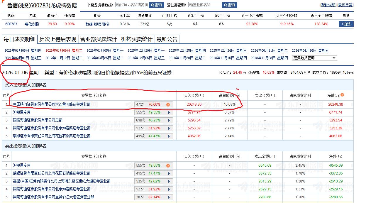Click the 营业部查询 search 查询 button
This screenshot has width=366, height=203.
click(230, 5)
